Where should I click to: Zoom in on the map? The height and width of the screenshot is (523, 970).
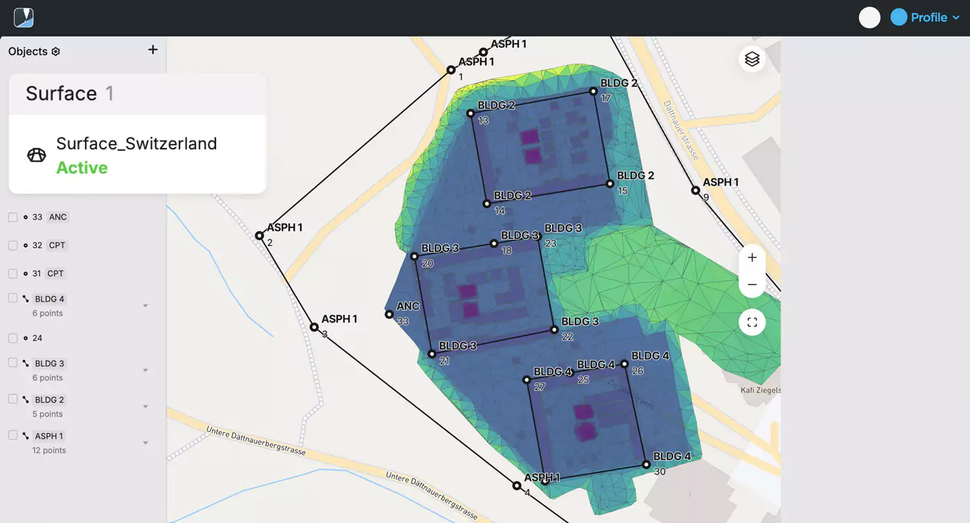pos(752,257)
